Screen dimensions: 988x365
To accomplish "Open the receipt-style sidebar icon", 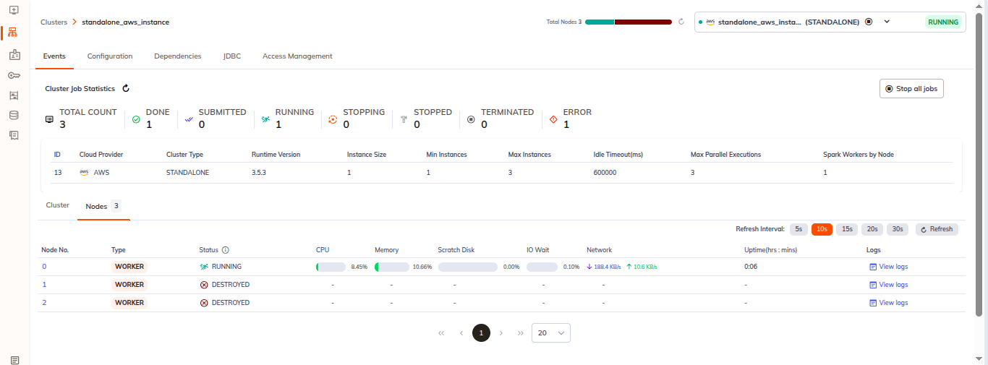I will point(14,135).
